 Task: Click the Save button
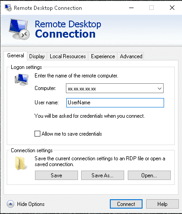[56, 175]
